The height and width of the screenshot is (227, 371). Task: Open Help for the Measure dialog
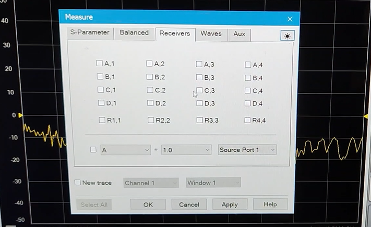(270, 204)
